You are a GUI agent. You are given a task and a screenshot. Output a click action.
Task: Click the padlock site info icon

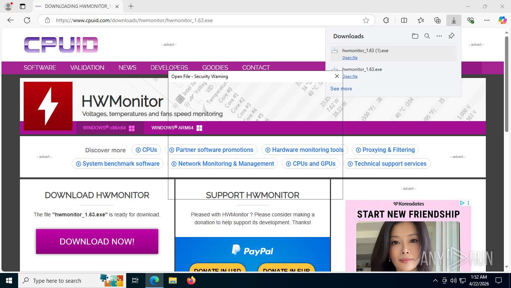47,20
